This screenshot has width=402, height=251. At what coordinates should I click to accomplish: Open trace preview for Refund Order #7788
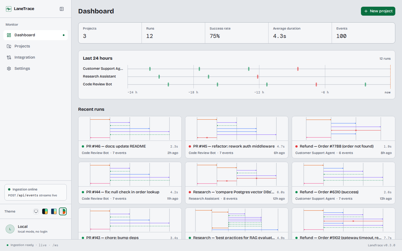(343, 129)
